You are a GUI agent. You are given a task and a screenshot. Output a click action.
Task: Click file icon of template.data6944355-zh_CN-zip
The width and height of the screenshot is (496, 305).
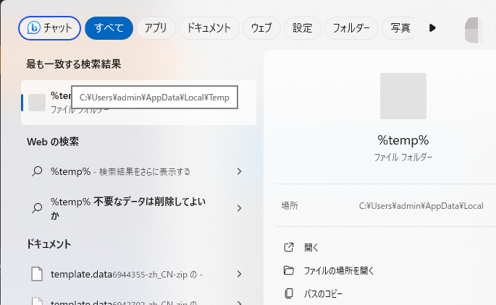pyautogui.click(x=37, y=274)
